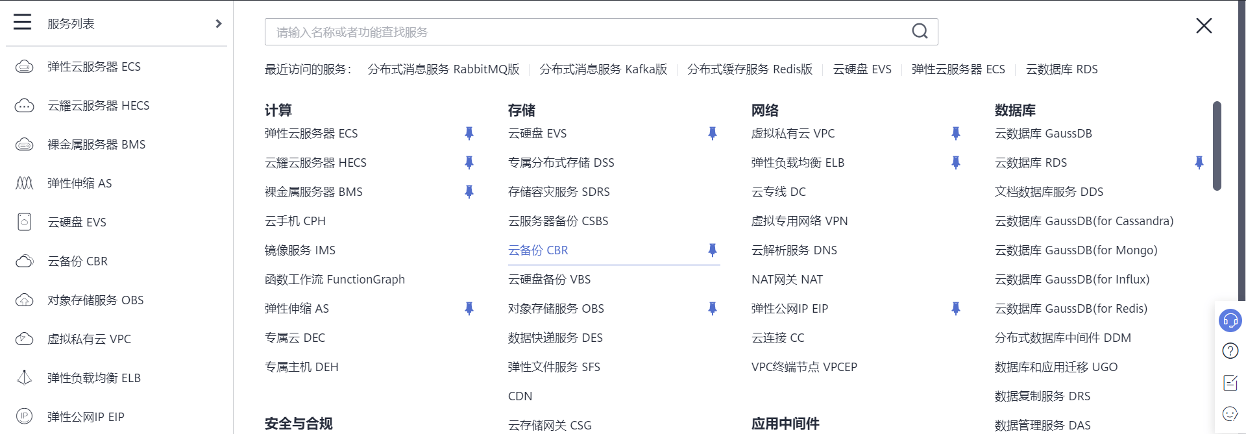The image size is (1246, 434).
Task: Unpin 对象存储服务 OBS in 存储 list
Action: (x=713, y=308)
